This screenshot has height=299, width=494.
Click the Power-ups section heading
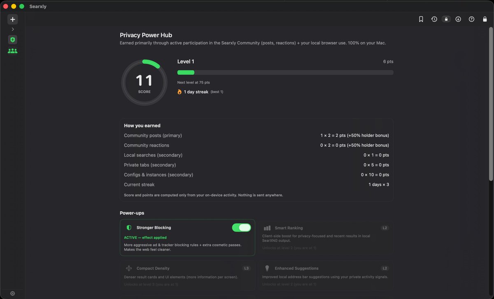132,213
